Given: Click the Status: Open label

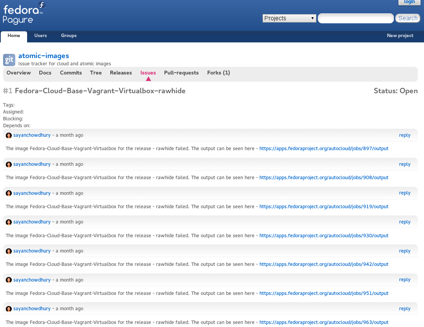Looking at the screenshot, I should 396,91.
